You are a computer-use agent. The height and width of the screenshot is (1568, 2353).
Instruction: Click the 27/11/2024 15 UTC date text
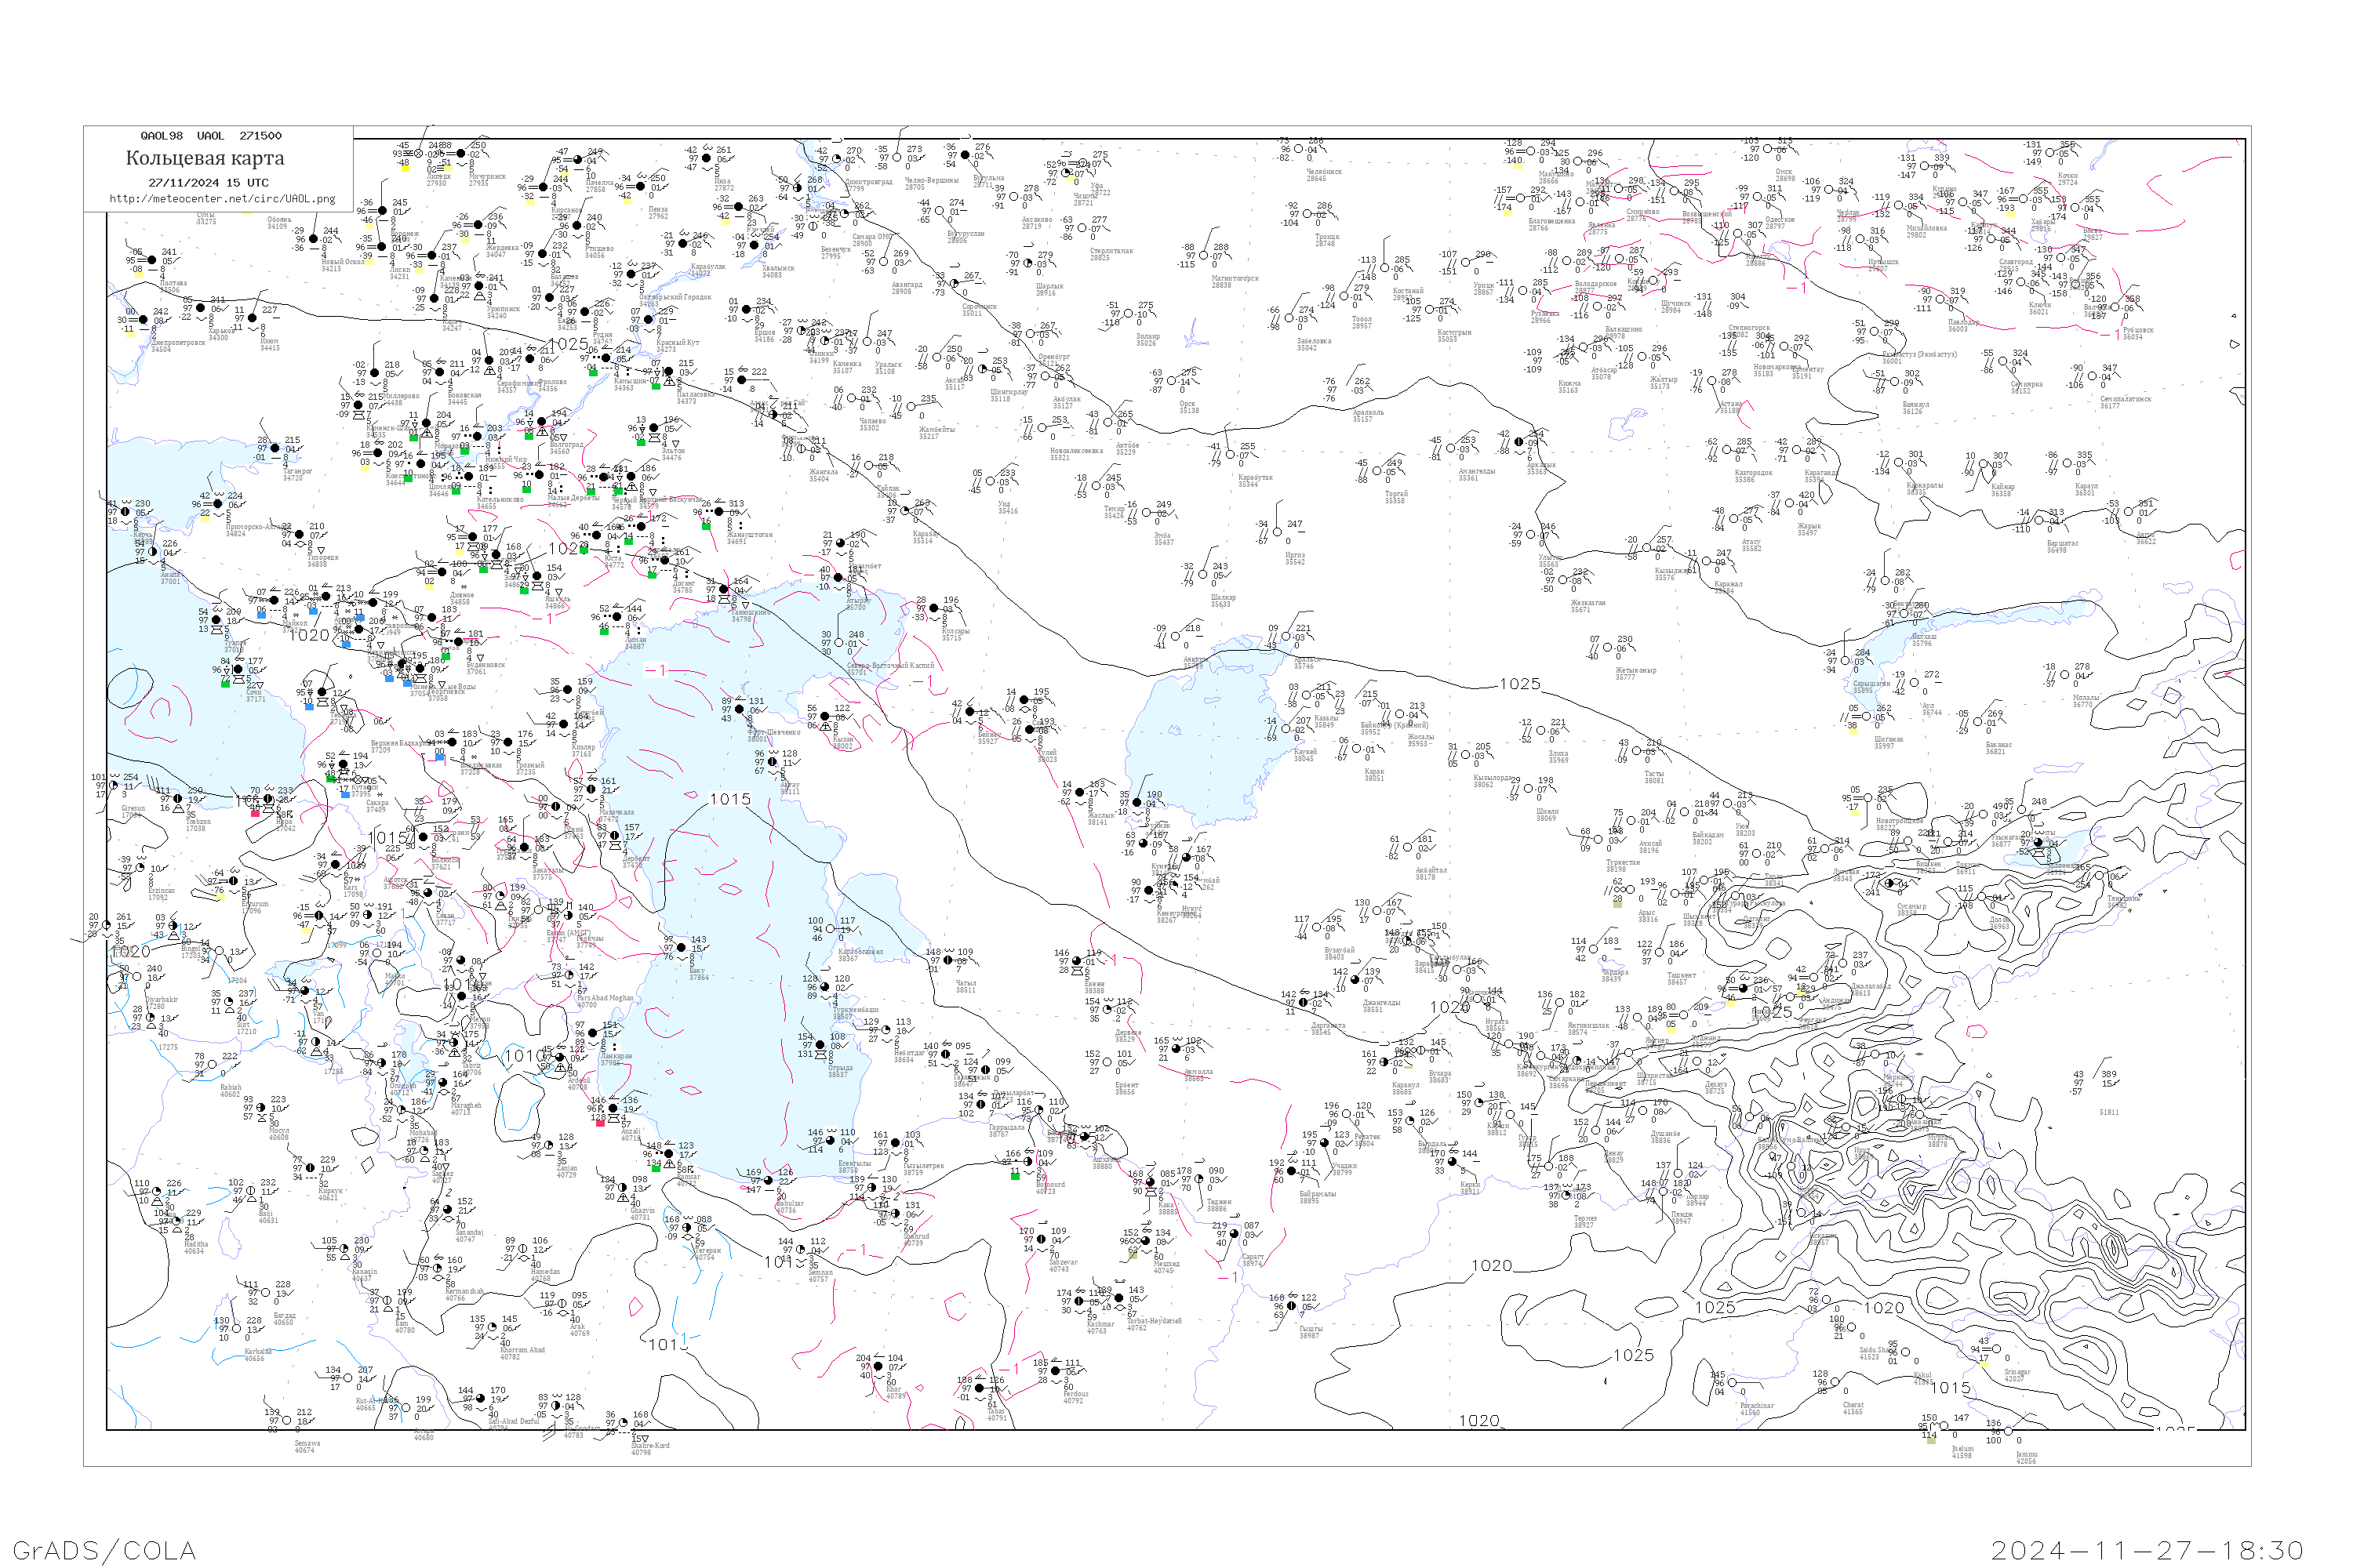pos(208,183)
